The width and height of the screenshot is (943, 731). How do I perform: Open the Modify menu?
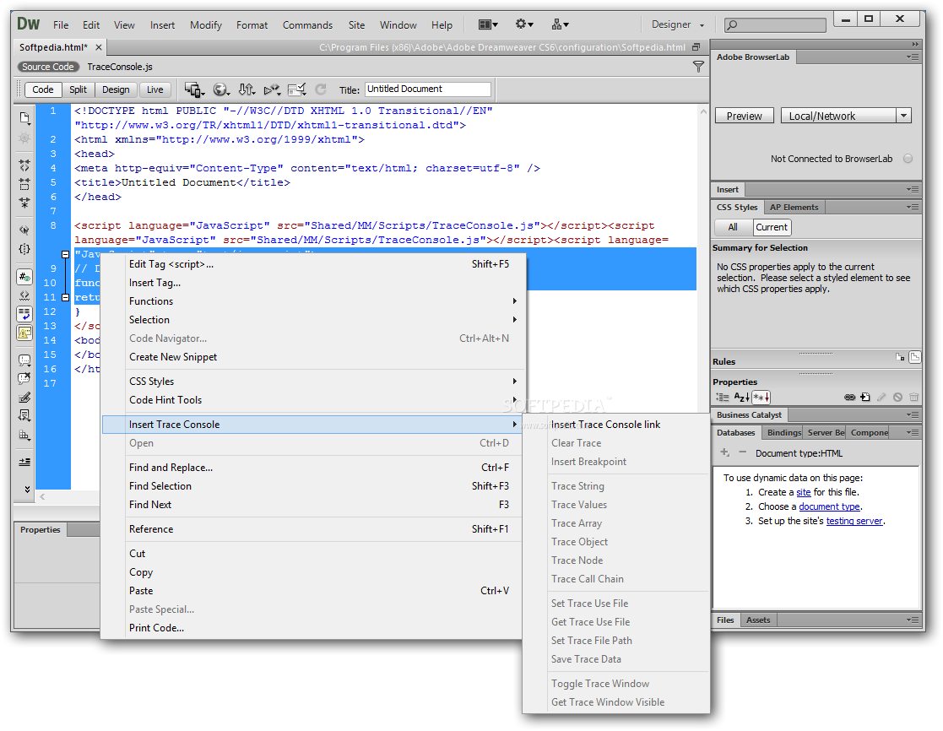[x=206, y=24]
